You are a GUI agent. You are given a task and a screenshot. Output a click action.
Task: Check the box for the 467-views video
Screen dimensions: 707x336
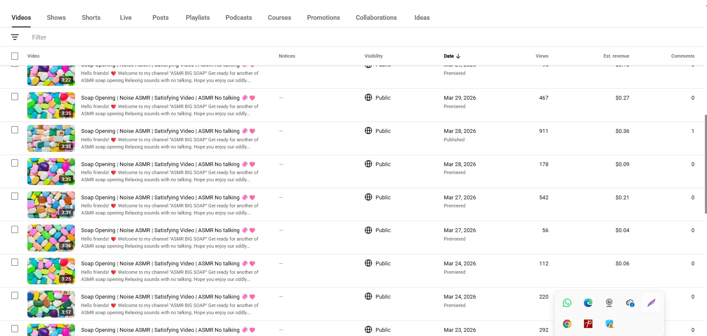click(x=15, y=97)
